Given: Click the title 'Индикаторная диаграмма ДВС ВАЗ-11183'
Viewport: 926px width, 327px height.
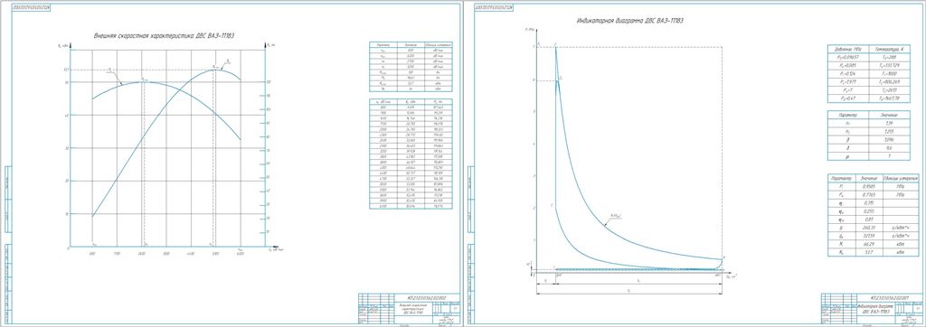Looking at the screenshot, I should point(630,21).
